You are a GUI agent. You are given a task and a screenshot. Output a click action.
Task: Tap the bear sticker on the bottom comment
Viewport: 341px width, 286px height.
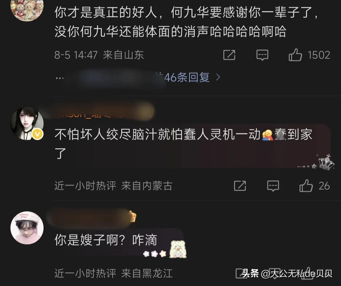178,249
